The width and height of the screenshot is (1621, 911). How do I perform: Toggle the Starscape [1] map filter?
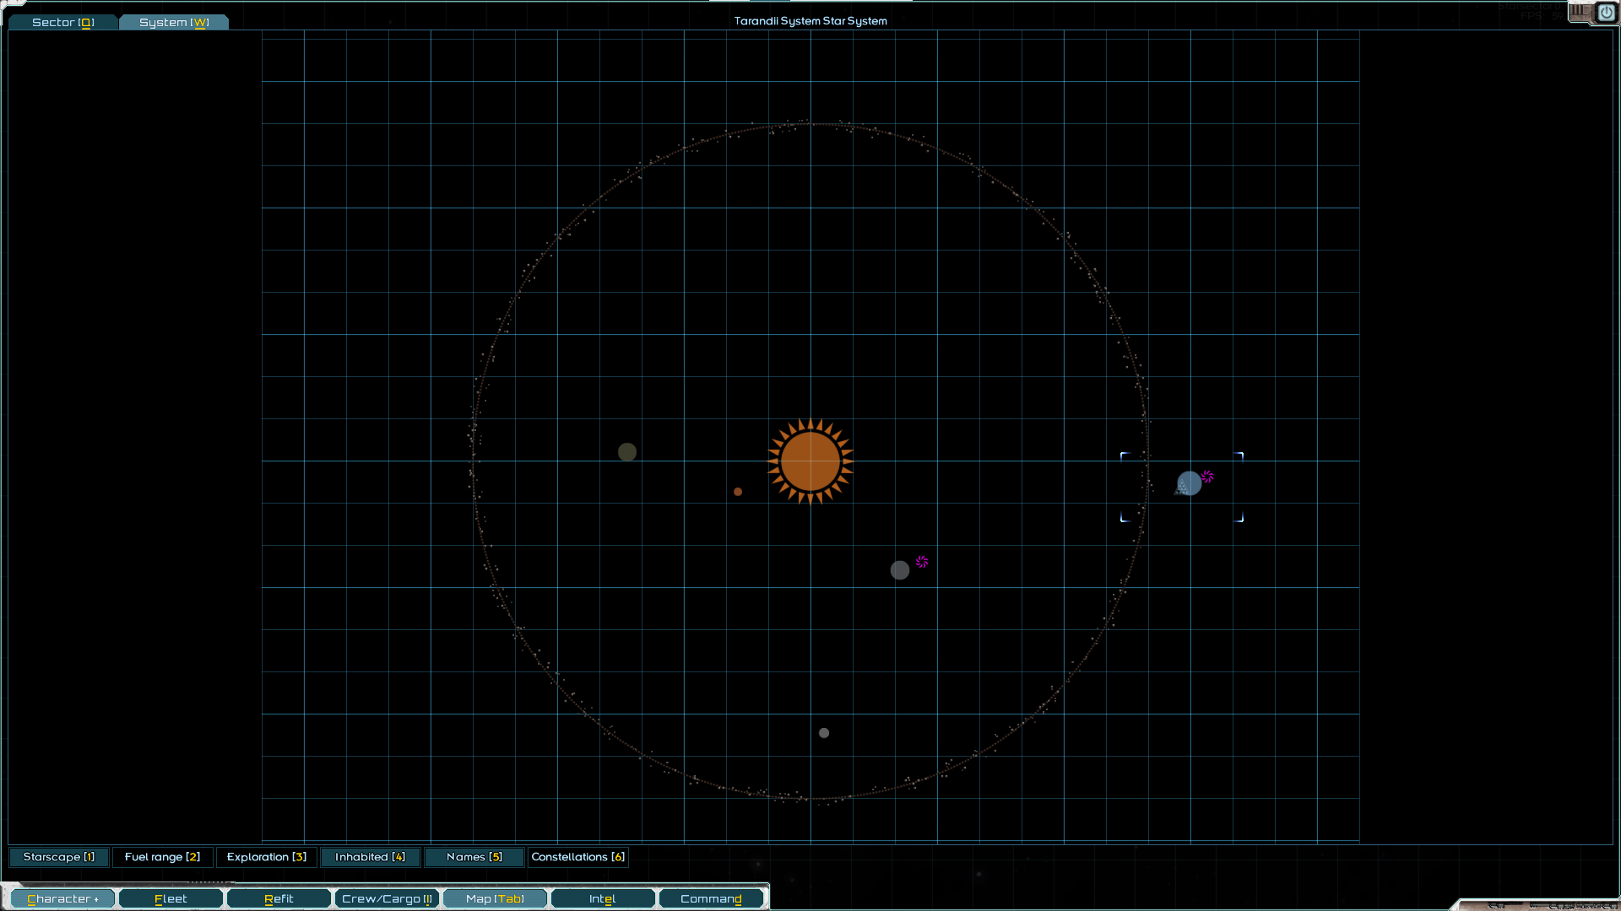point(59,857)
